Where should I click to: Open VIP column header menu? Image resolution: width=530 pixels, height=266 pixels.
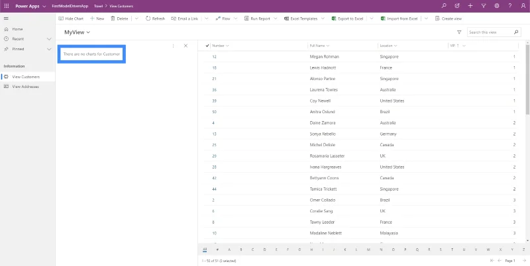click(458, 46)
